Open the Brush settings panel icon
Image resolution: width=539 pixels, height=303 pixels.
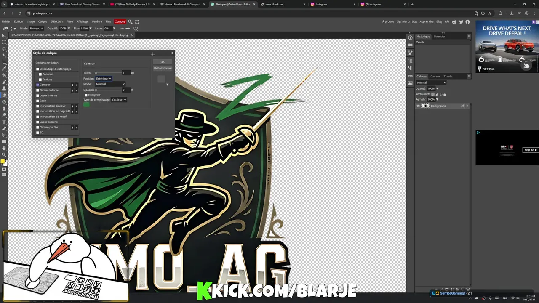pos(410,53)
